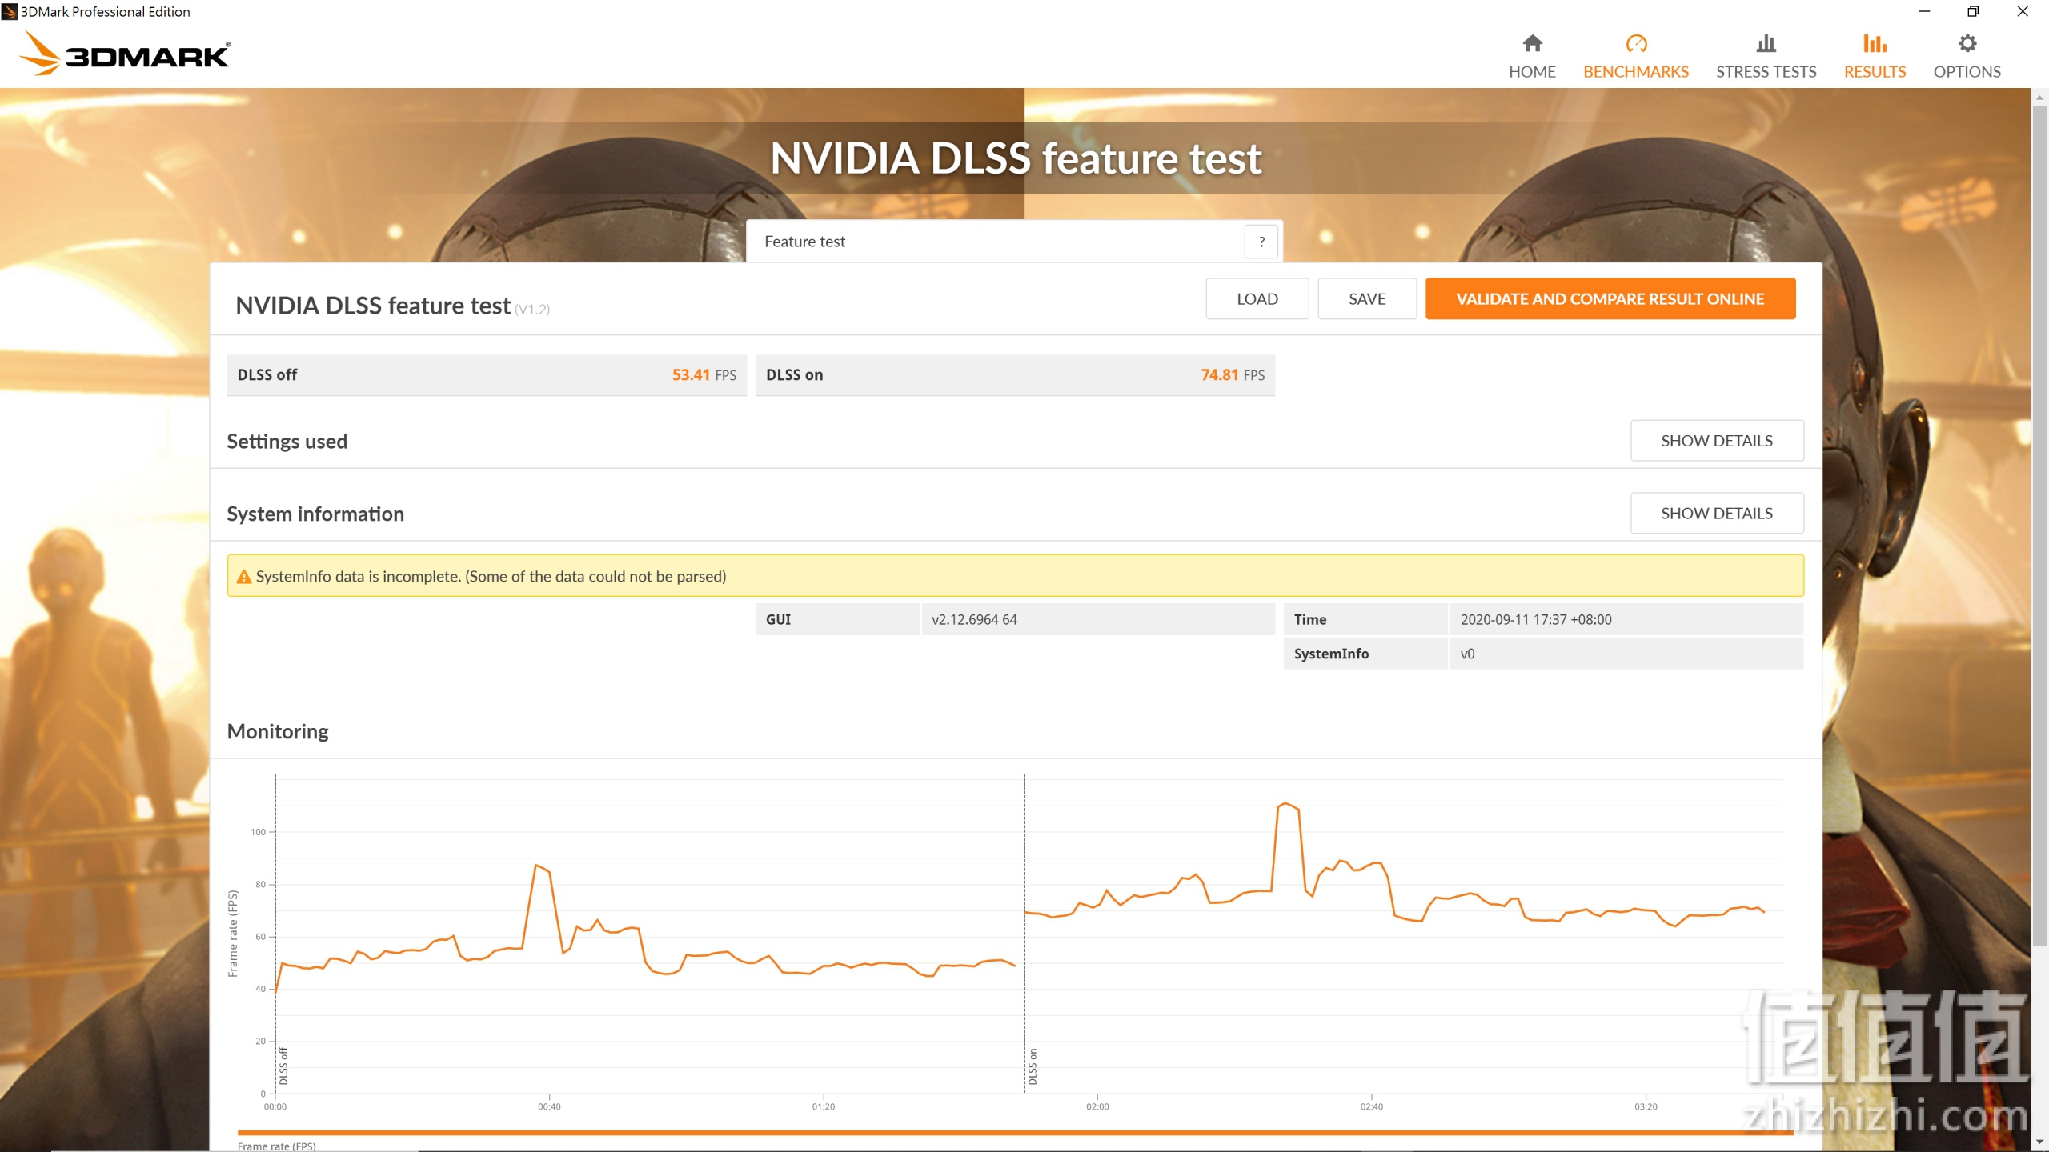Image resolution: width=2049 pixels, height=1152 pixels.
Task: Open the HOME tab label
Action: 1532,71
